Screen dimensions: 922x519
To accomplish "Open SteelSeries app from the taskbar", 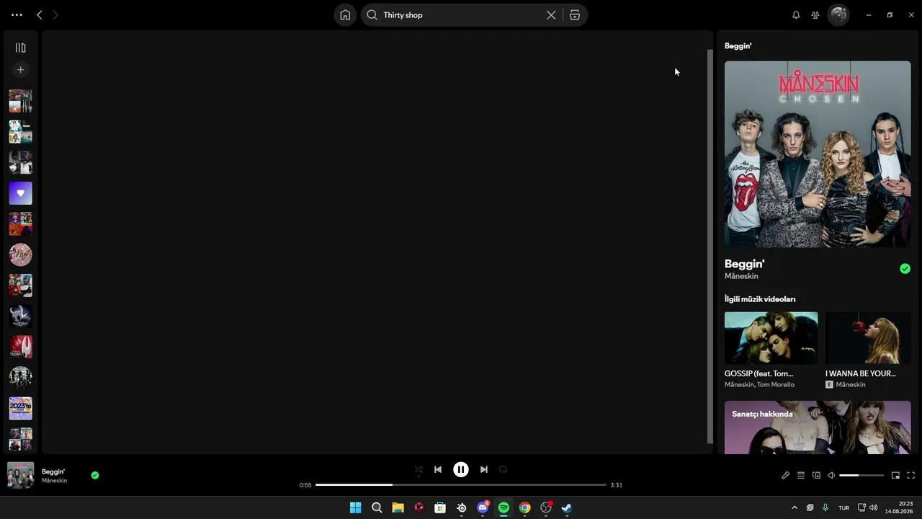I will tap(462, 507).
